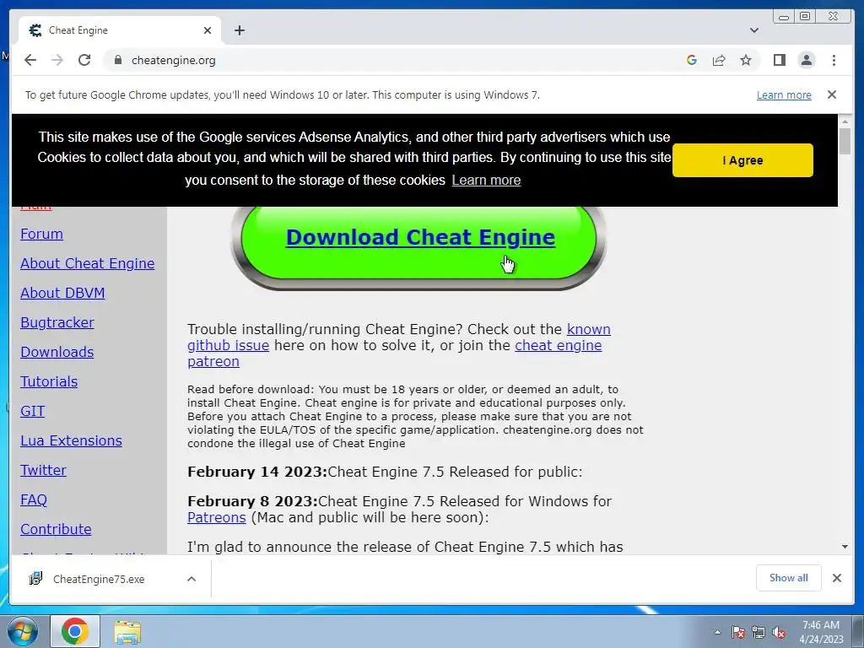Image resolution: width=864 pixels, height=648 pixels.
Task: Open the Contribute link
Action: [57, 529]
